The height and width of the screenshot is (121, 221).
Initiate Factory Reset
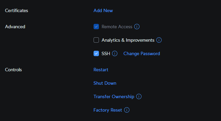[108, 110]
